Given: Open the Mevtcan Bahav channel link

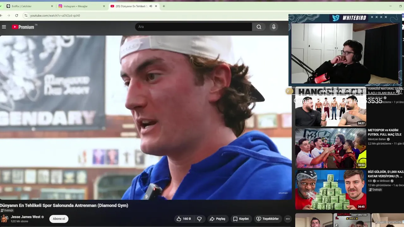Looking at the screenshot, I should tap(377, 139).
